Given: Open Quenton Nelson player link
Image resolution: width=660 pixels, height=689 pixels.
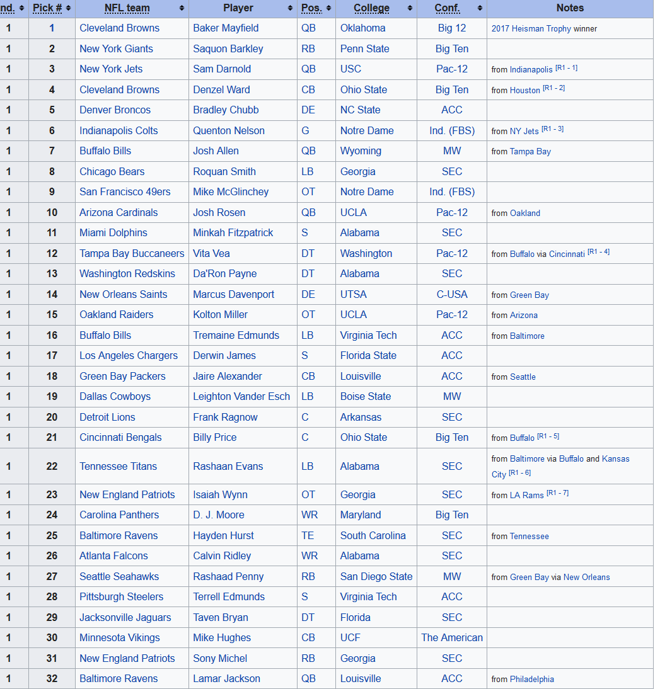Looking at the screenshot, I should click(229, 130).
